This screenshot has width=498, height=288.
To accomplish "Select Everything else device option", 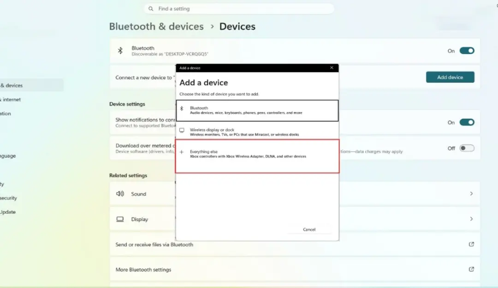I will pos(257,156).
